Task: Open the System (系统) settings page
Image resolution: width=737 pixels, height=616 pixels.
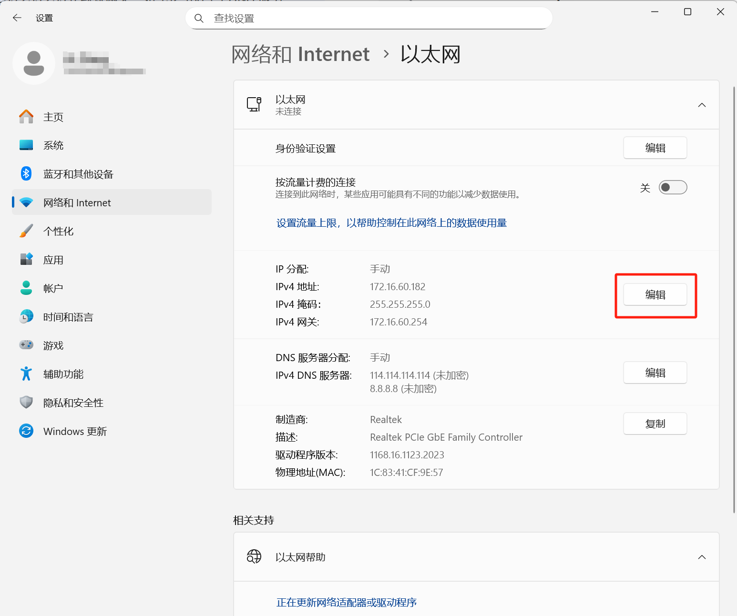Action: pyautogui.click(x=53, y=146)
